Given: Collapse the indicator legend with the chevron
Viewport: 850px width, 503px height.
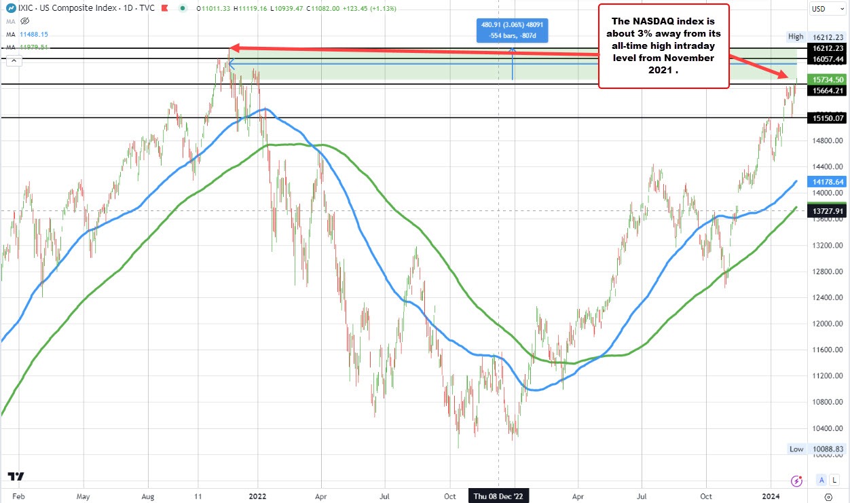Looking at the screenshot, I should pyautogui.click(x=14, y=60).
